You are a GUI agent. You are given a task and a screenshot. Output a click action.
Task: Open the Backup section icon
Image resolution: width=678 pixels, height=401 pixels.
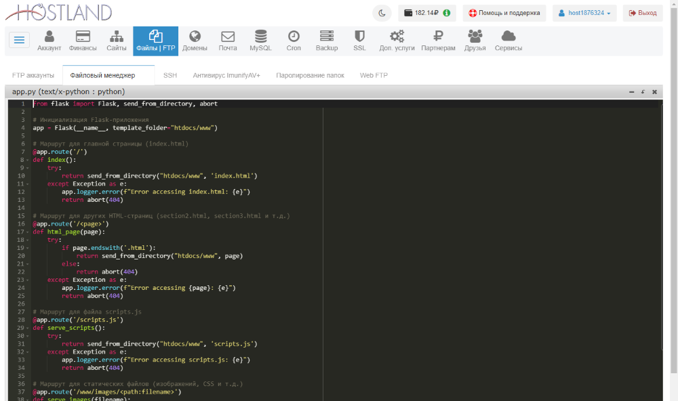point(326,37)
